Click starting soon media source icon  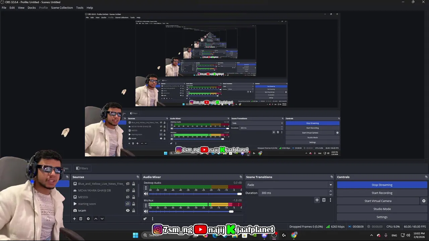(x=75, y=204)
